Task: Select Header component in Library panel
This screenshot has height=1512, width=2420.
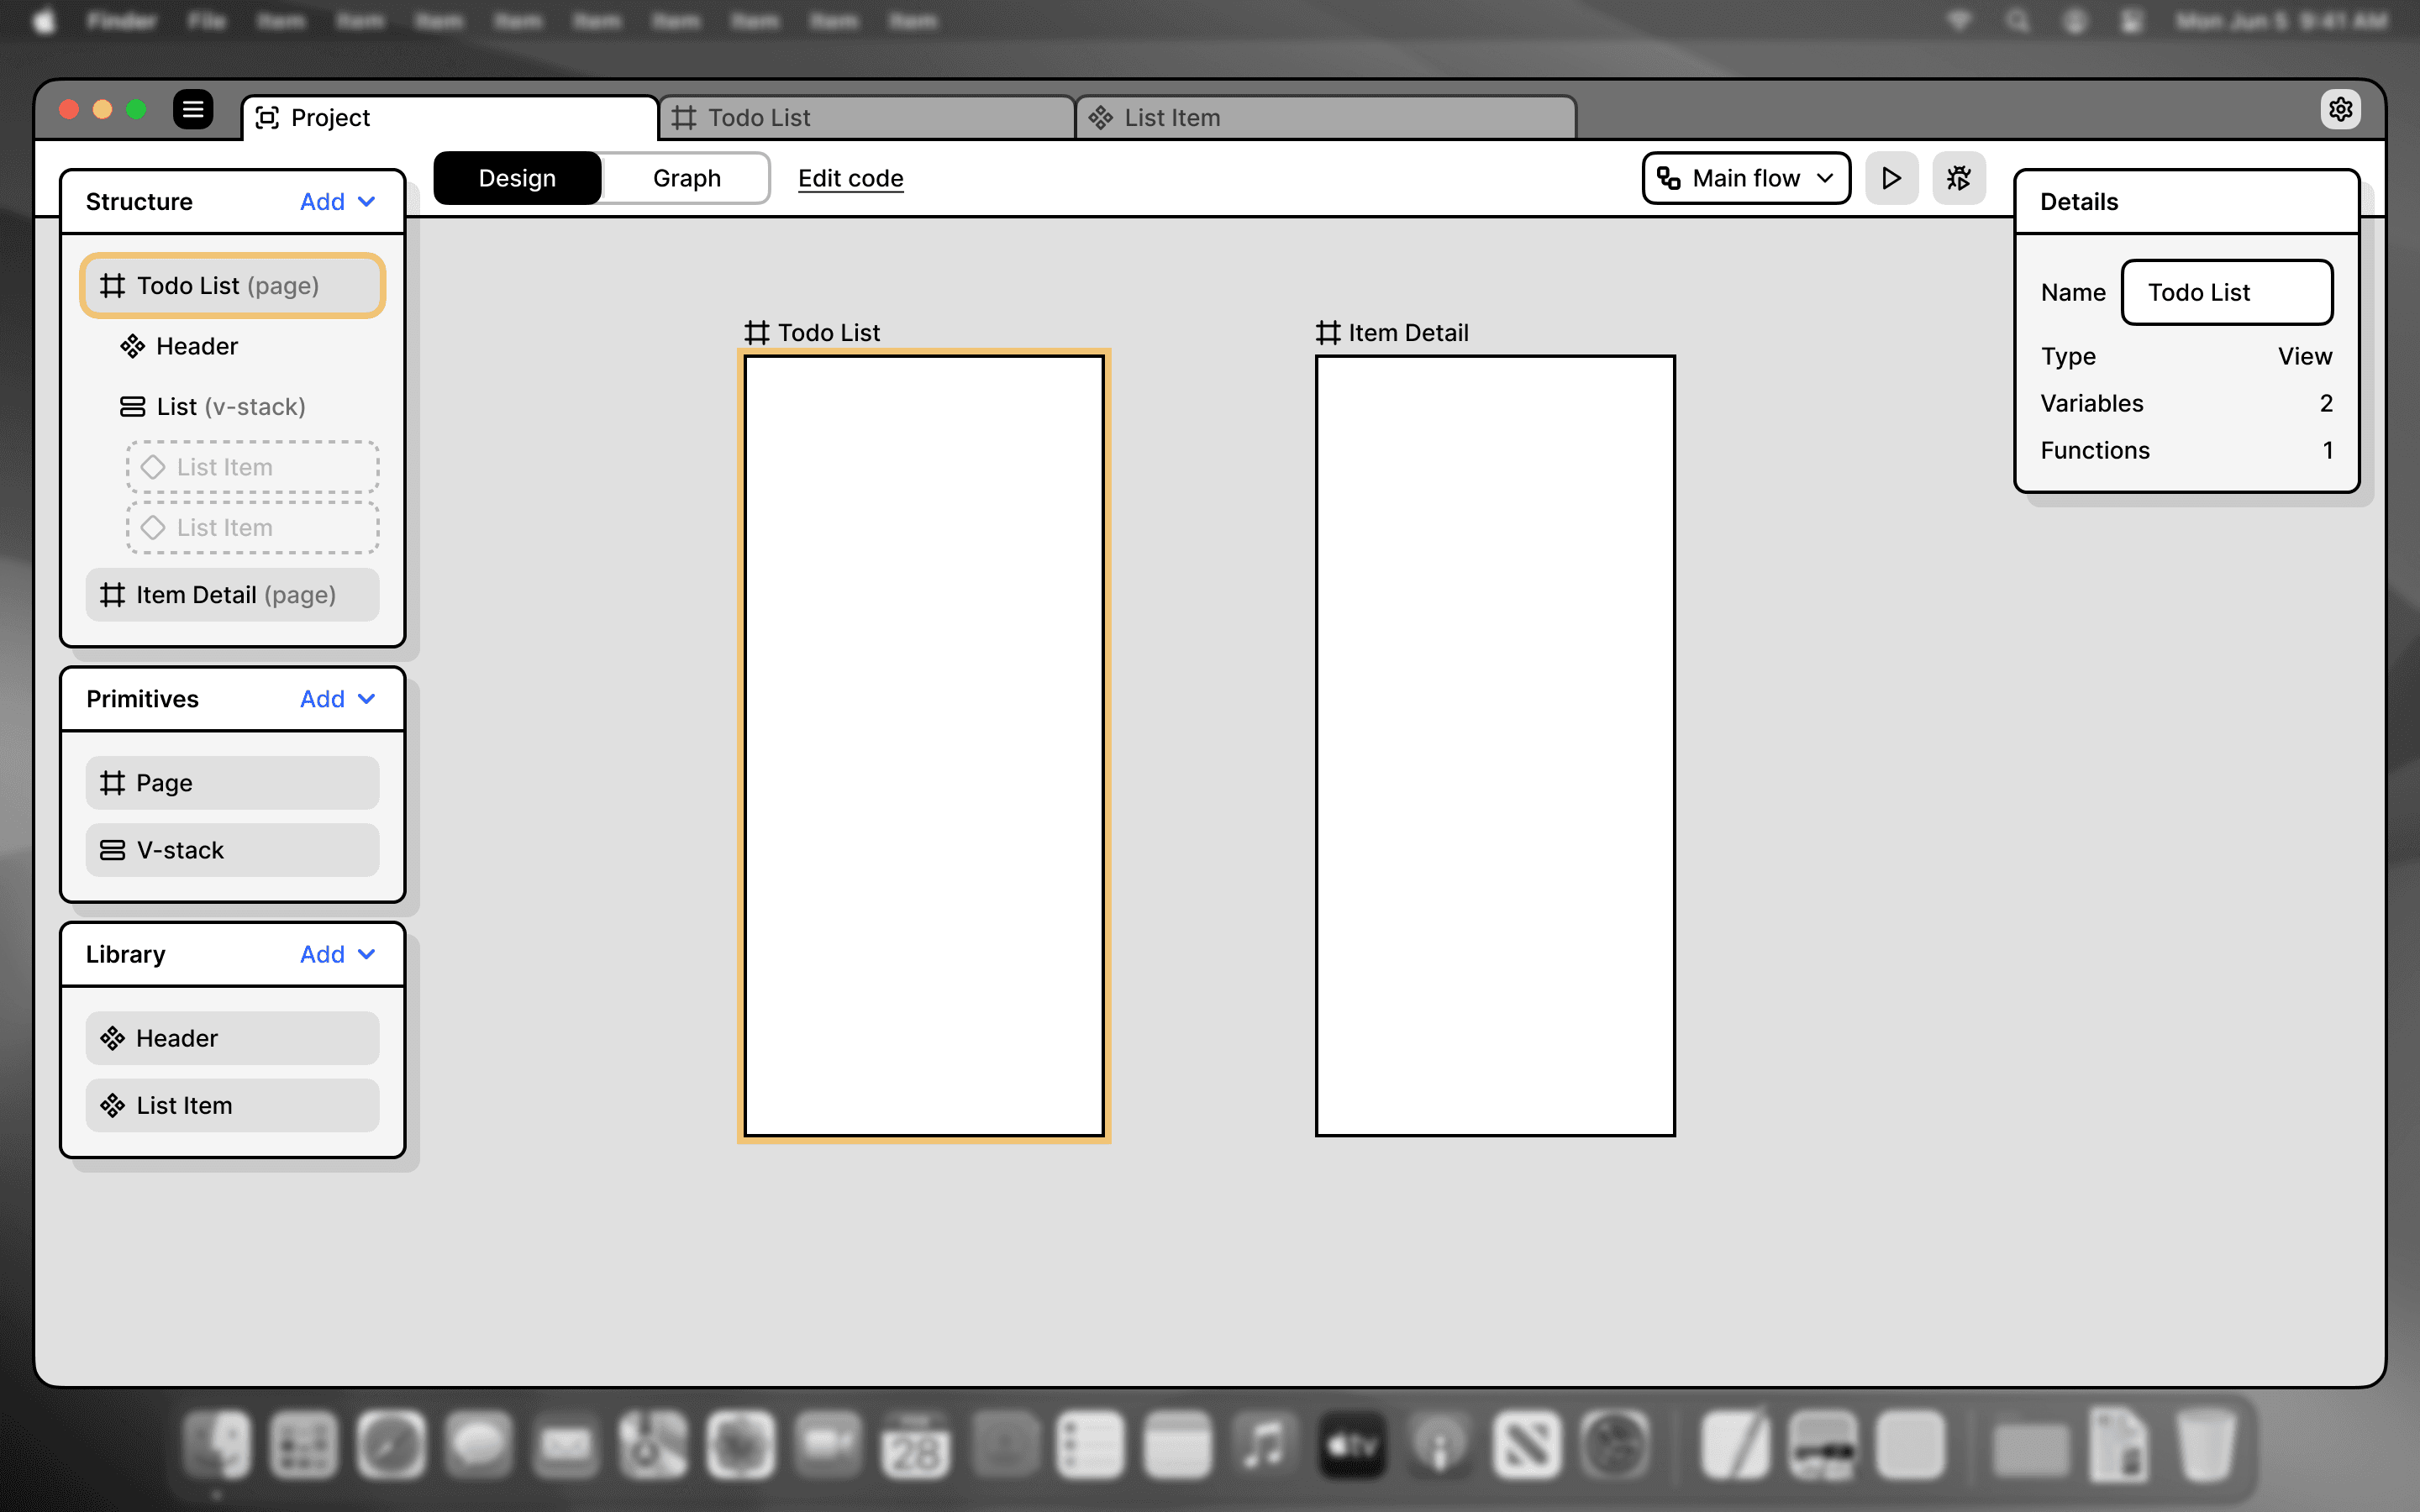Action: pos(232,1038)
